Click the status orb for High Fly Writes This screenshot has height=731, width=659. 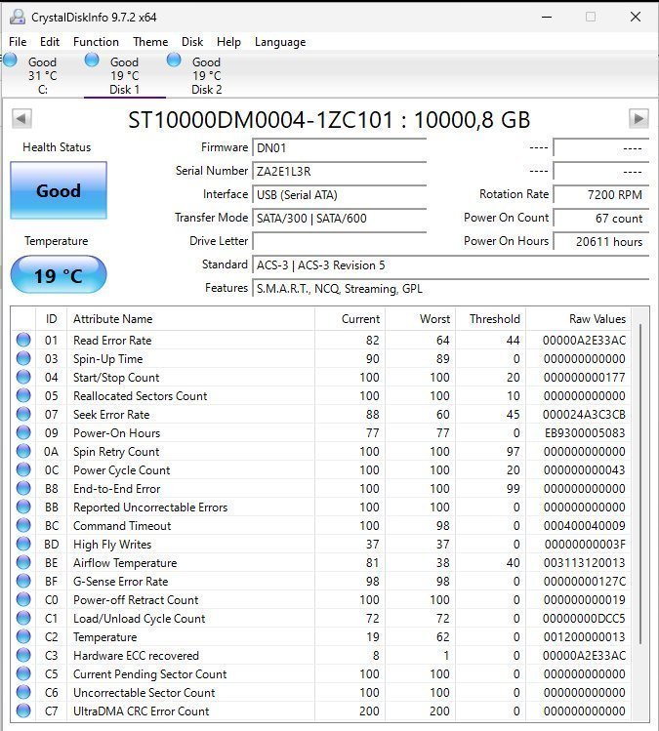(x=23, y=545)
